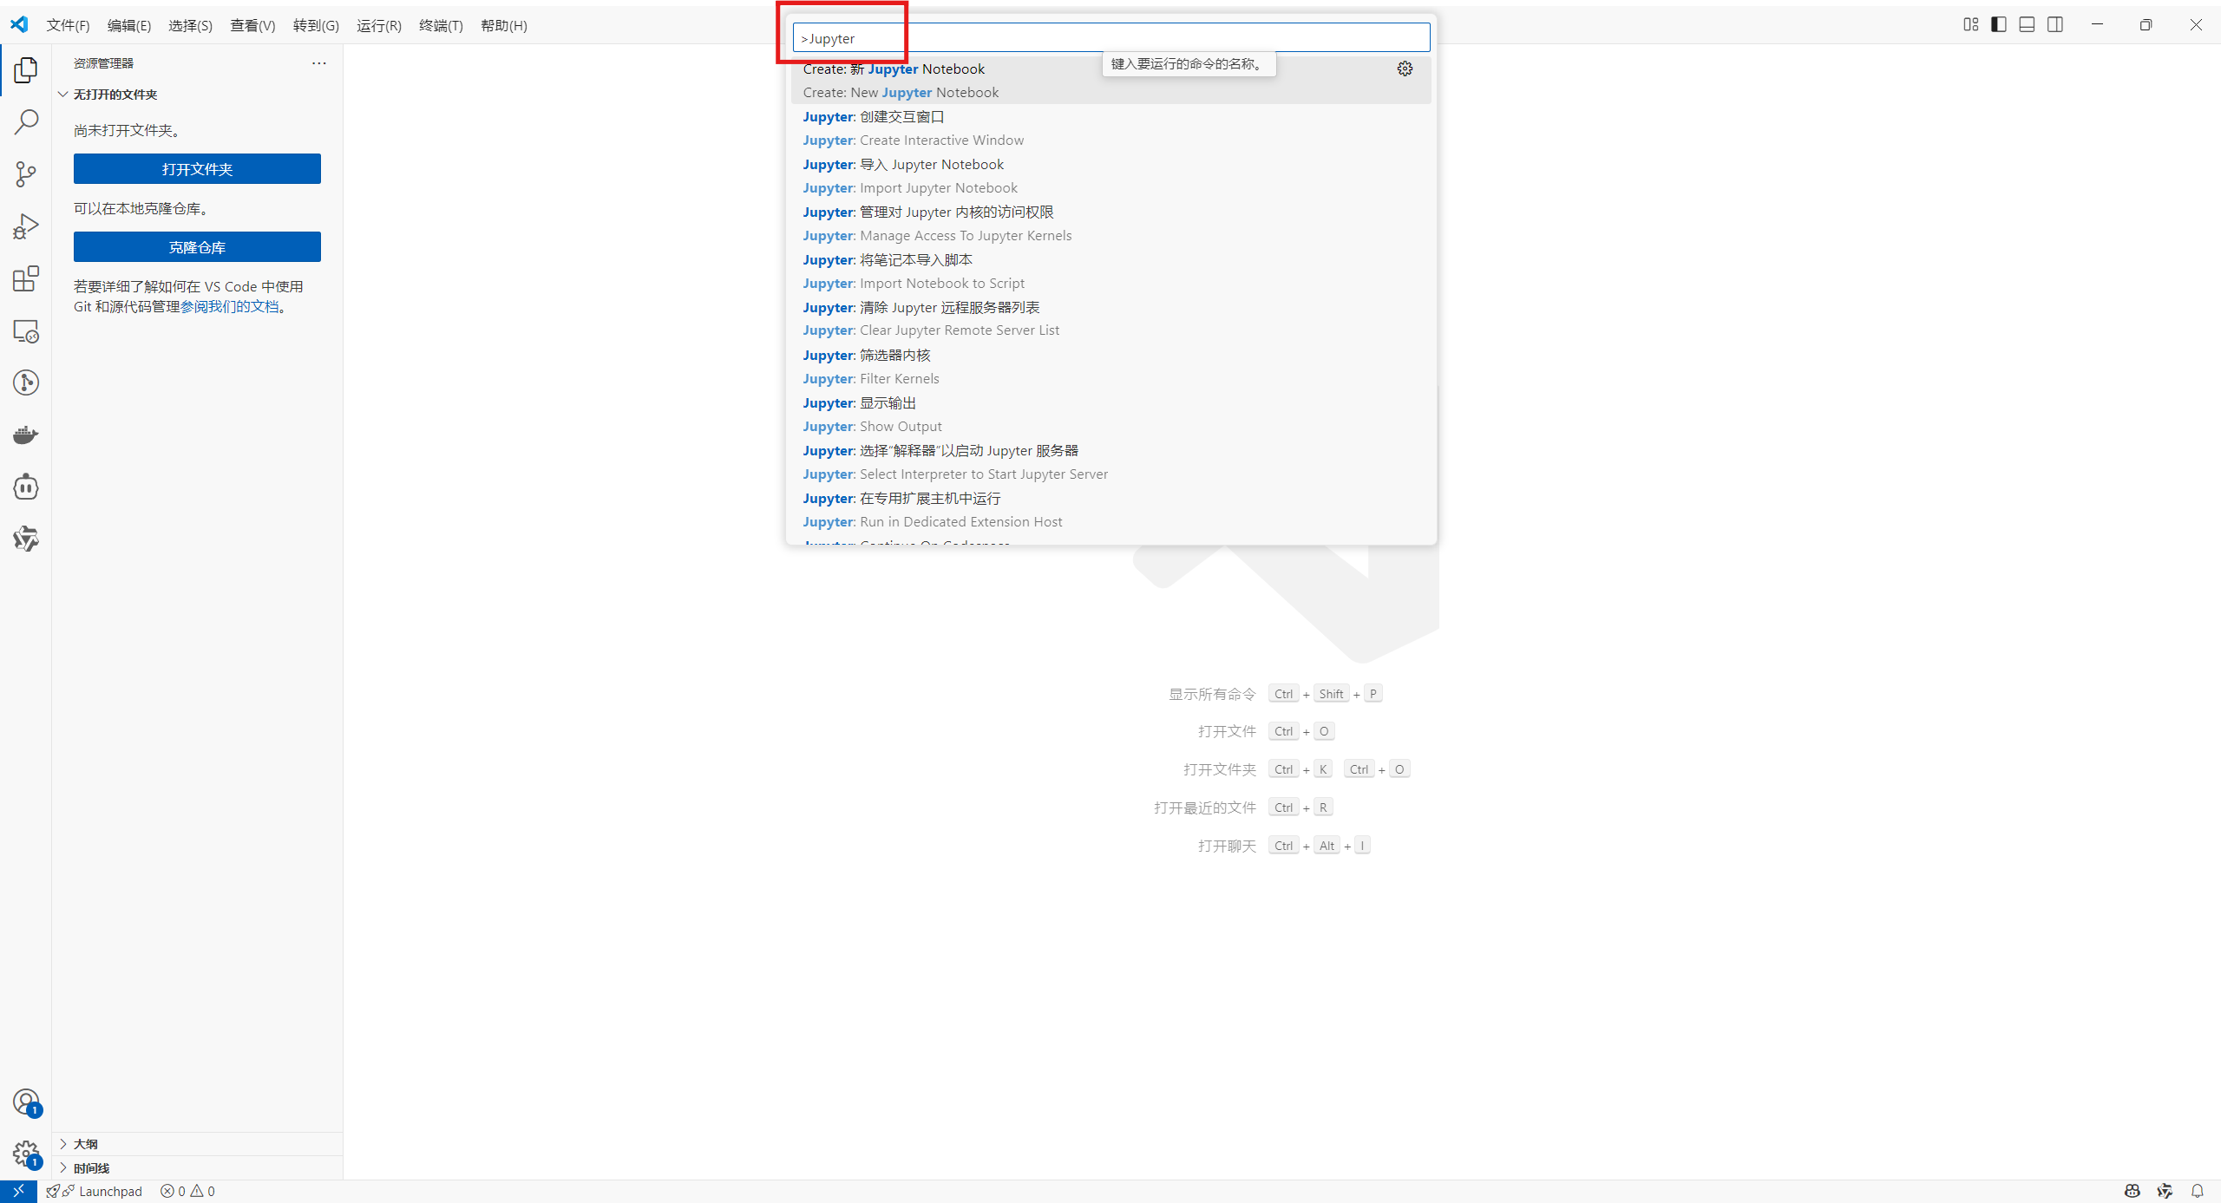Open the 编辑(E) menu
Screen dimensions: 2221x1203
[129, 25]
